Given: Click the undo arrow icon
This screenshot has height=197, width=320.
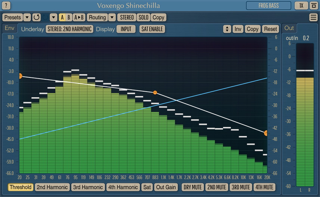Looking at the screenshot, I should coord(36,17).
